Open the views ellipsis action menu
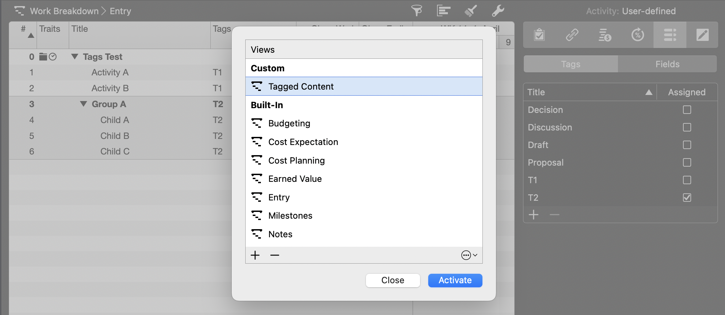 [x=469, y=255]
